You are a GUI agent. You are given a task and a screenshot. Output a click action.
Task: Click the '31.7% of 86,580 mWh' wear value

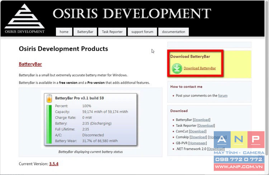tap(100, 141)
